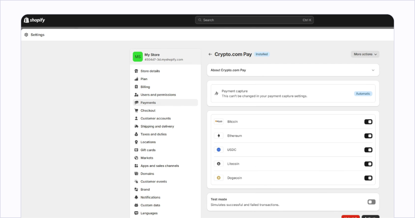Open Customer accounts settings
Image resolution: width=415 pixels, height=218 pixels.
165,118
